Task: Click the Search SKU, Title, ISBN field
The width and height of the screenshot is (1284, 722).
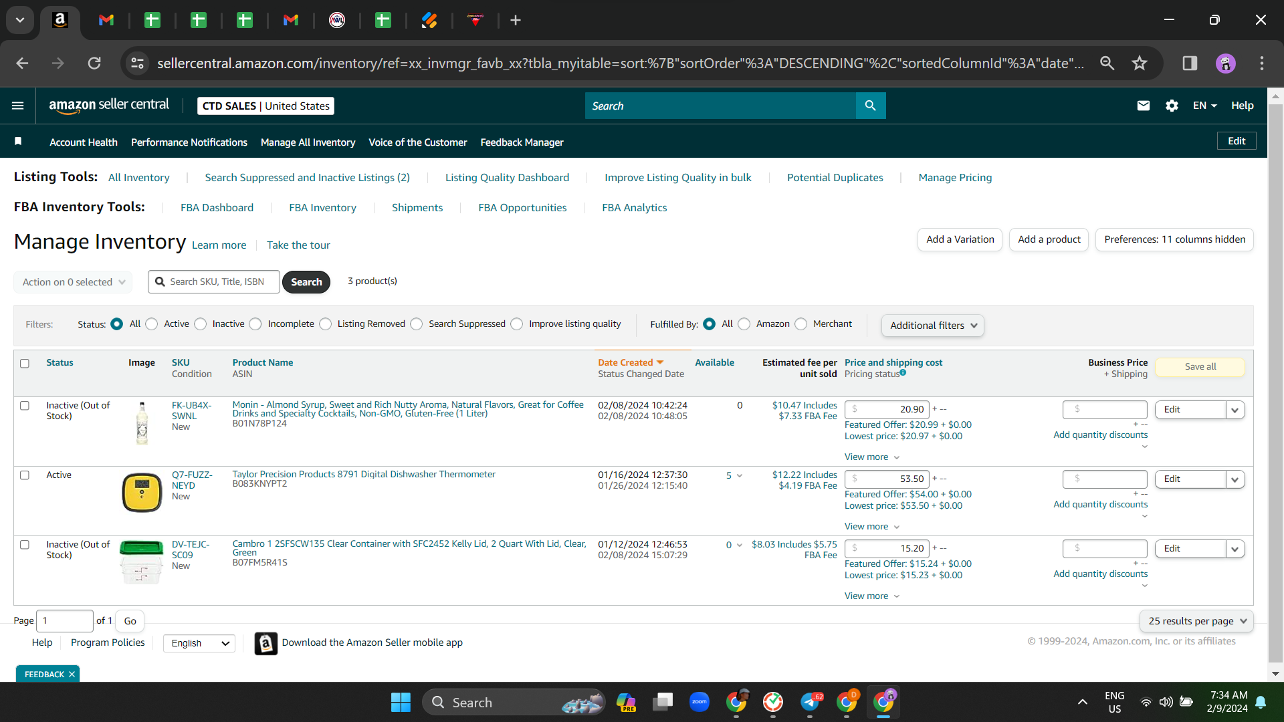Action: (x=214, y=282)
